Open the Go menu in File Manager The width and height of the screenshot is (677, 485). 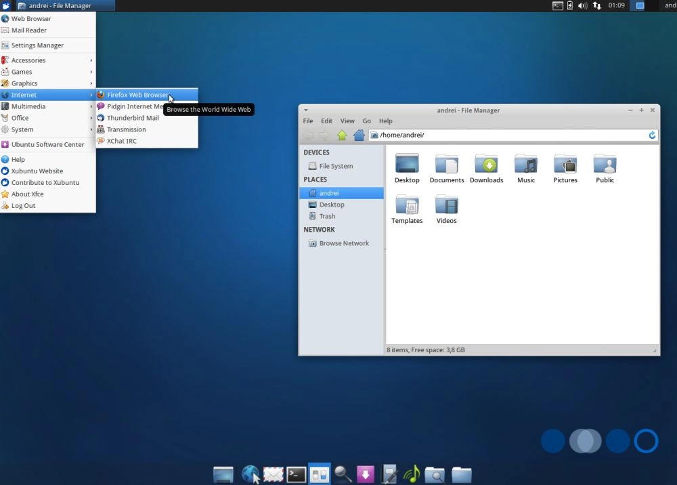tap(366, 121)
